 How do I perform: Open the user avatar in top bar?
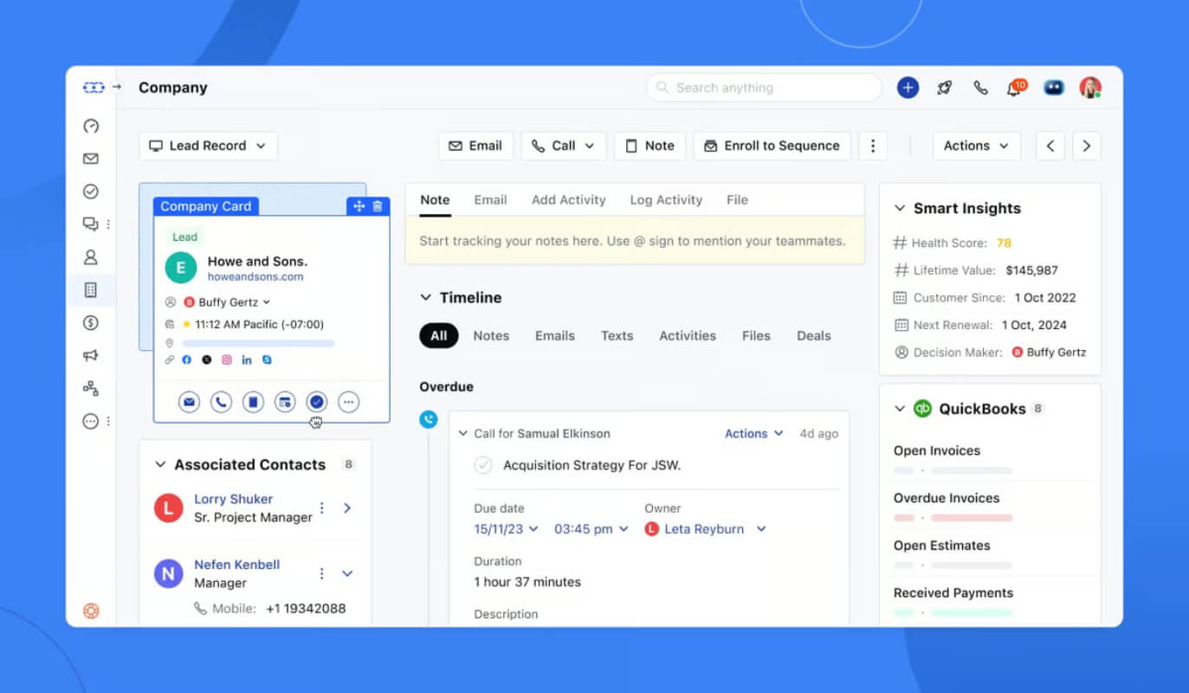point(1090,87)
